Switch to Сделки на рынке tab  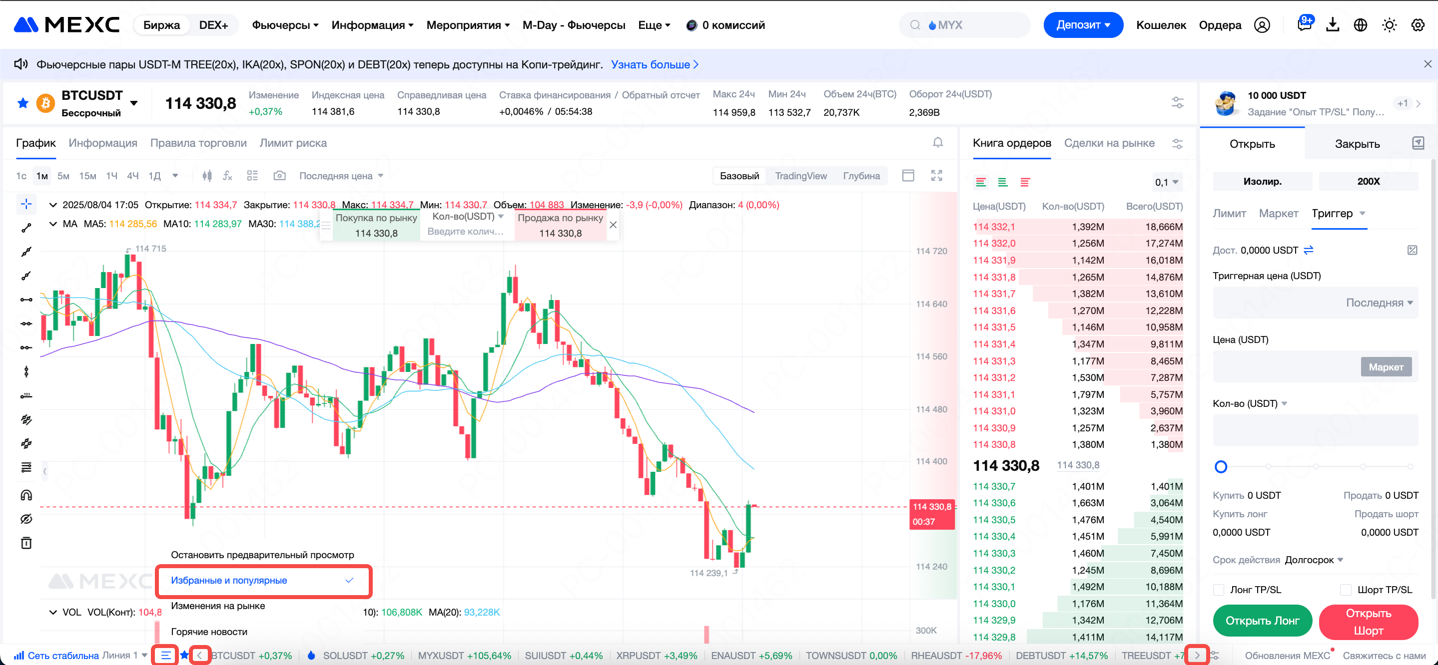point(1109,143)
